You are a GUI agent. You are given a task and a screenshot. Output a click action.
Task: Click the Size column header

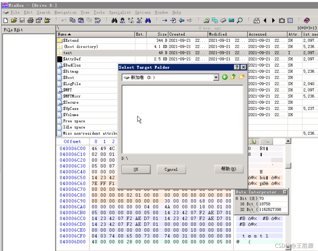157,34
